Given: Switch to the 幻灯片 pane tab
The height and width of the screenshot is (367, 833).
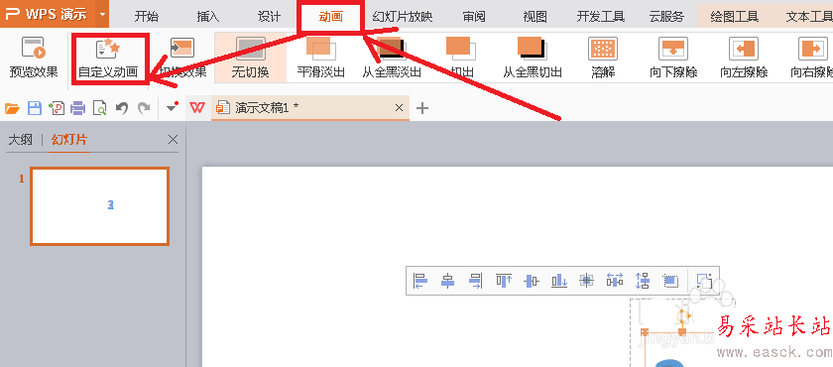Looking at the screenshot, I should tap(69, 140).
